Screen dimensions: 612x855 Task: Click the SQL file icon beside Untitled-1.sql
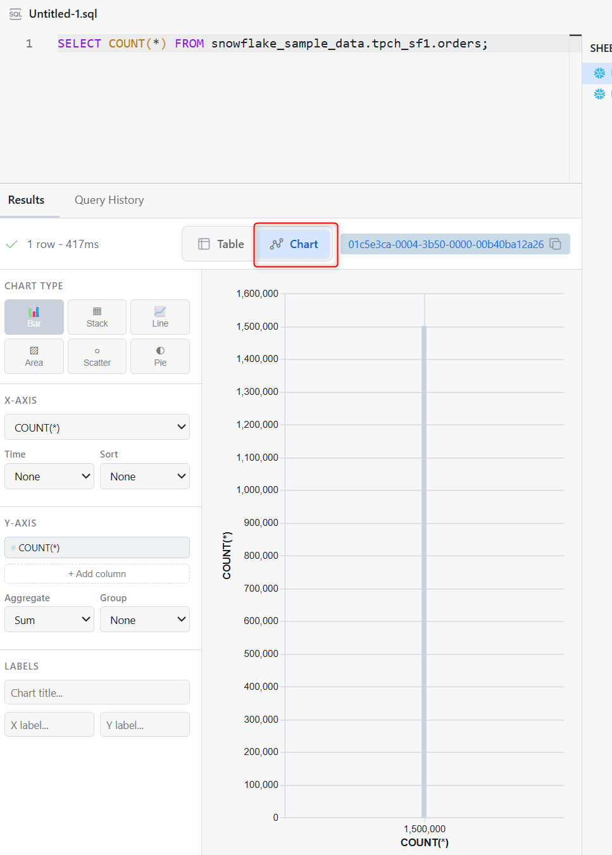tap(15, 14)
